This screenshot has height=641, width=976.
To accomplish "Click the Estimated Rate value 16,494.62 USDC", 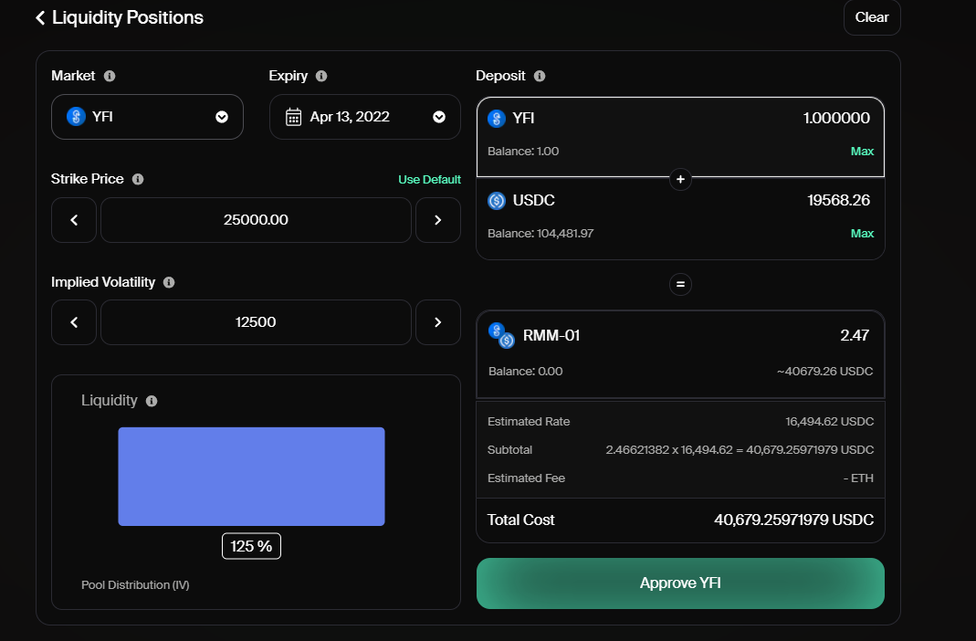I will point(829,421).
